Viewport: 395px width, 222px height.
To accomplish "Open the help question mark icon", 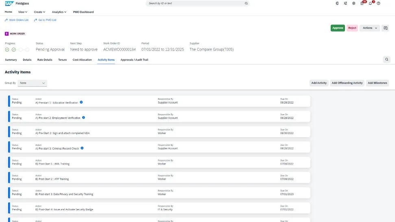I will [x=378, y=3].
